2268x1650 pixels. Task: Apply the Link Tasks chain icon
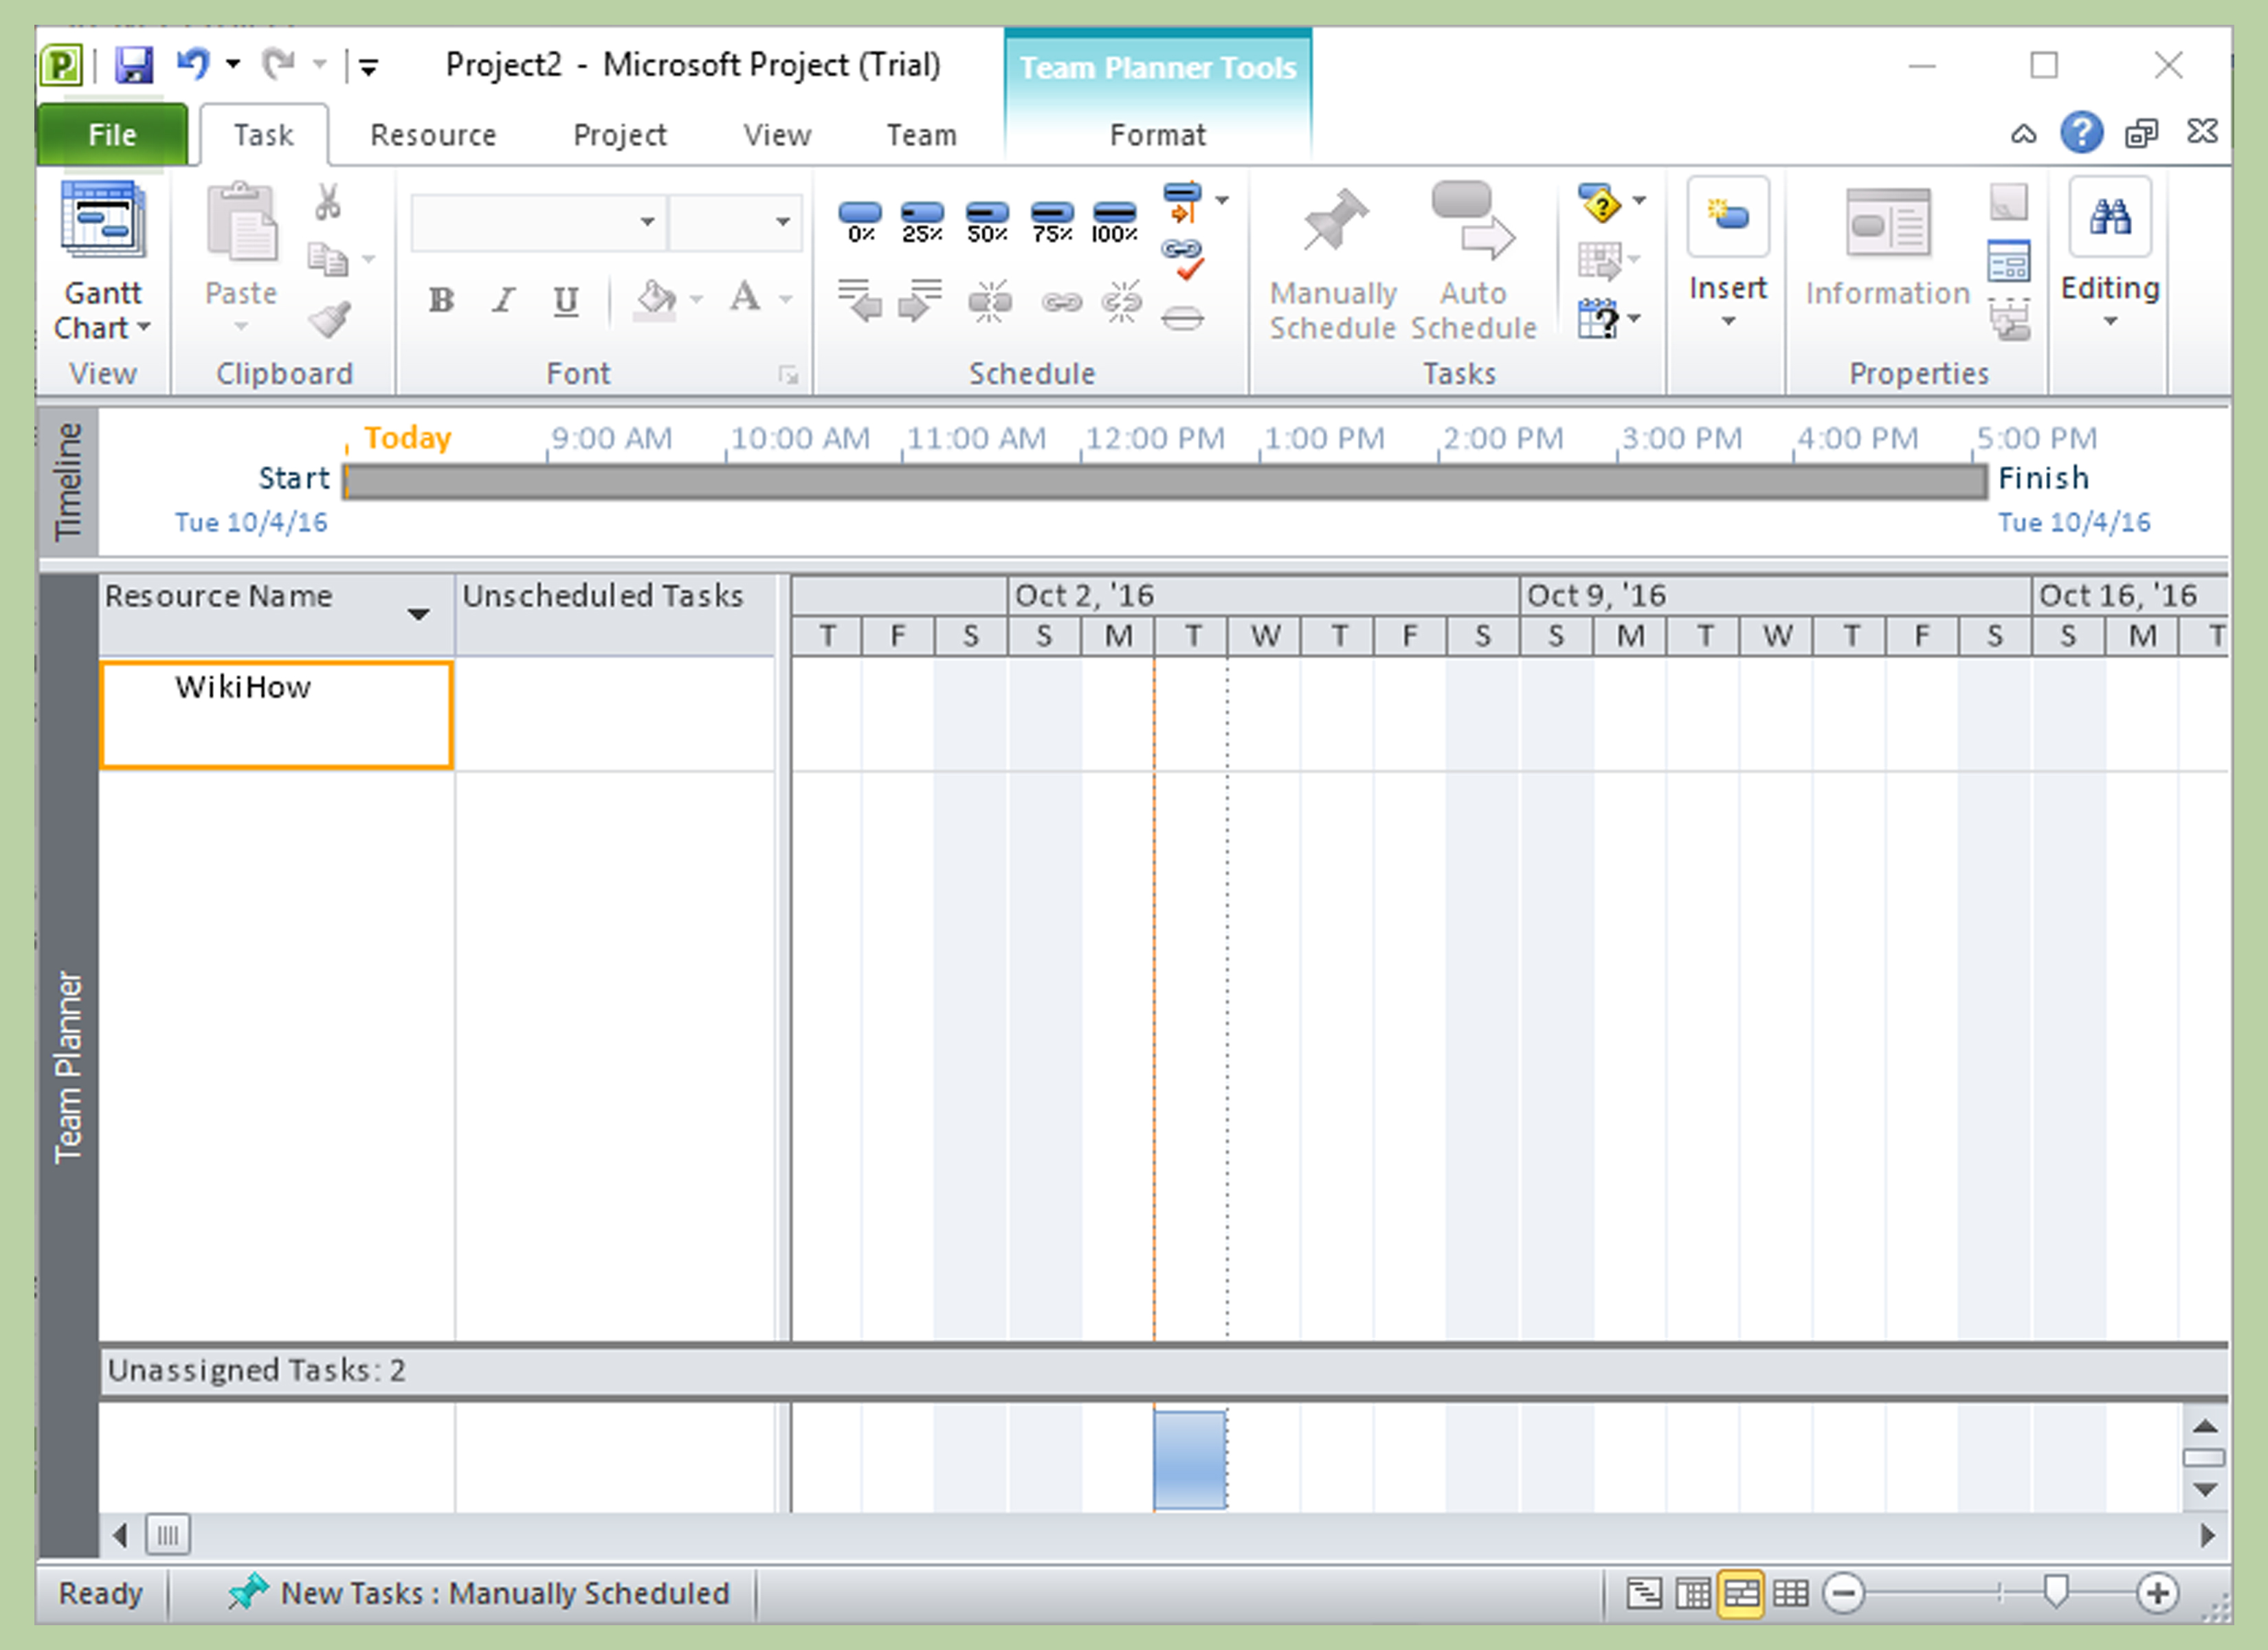point(1063,303)
